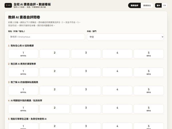Select 3 for question 3 倫理與私隱風險

86,91
